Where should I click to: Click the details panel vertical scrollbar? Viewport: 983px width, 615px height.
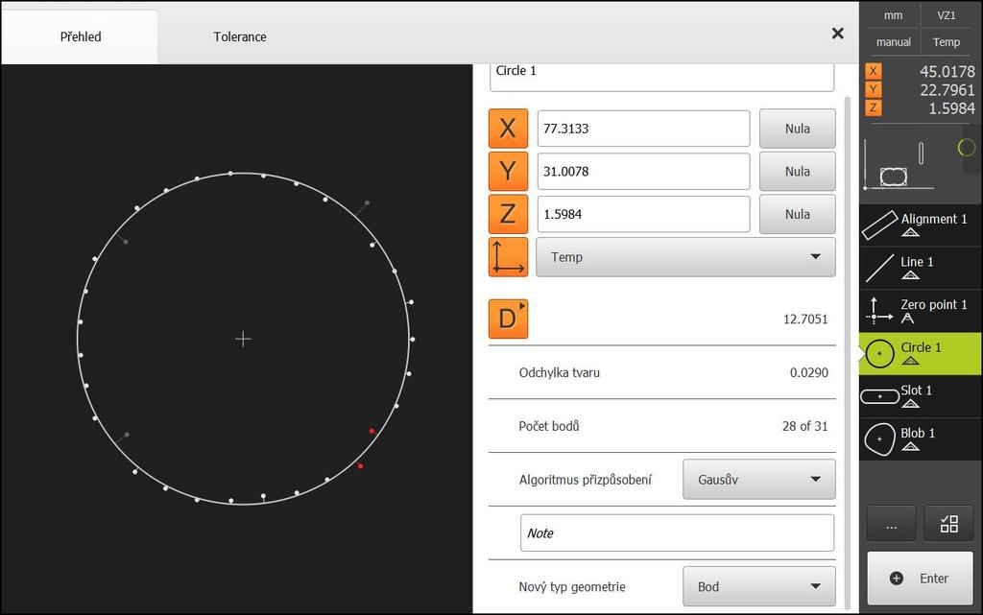tap(848, 352)
